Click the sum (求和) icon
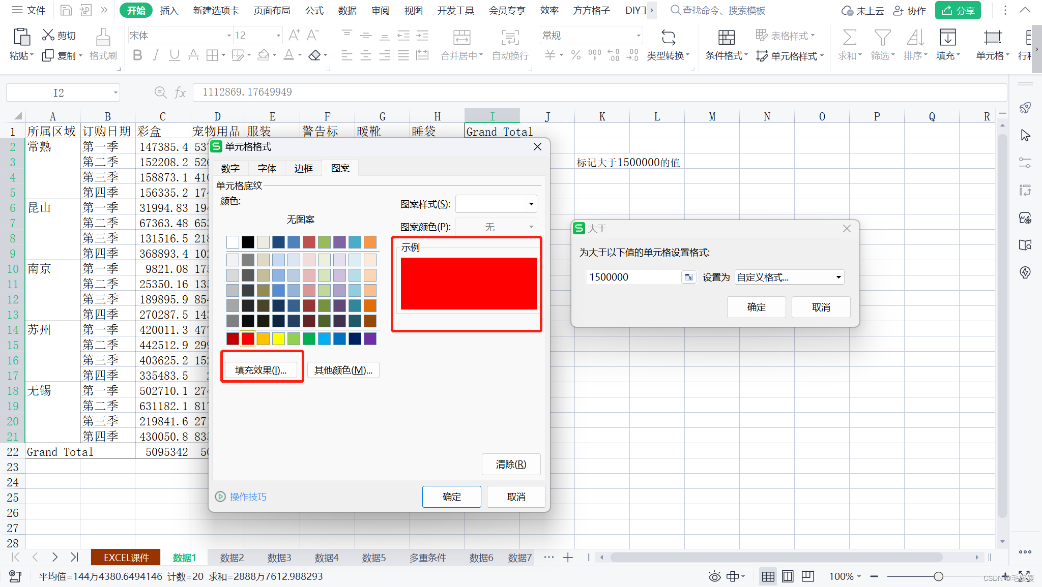Viewport: 1042px width, 587px height. coord(849,38)
